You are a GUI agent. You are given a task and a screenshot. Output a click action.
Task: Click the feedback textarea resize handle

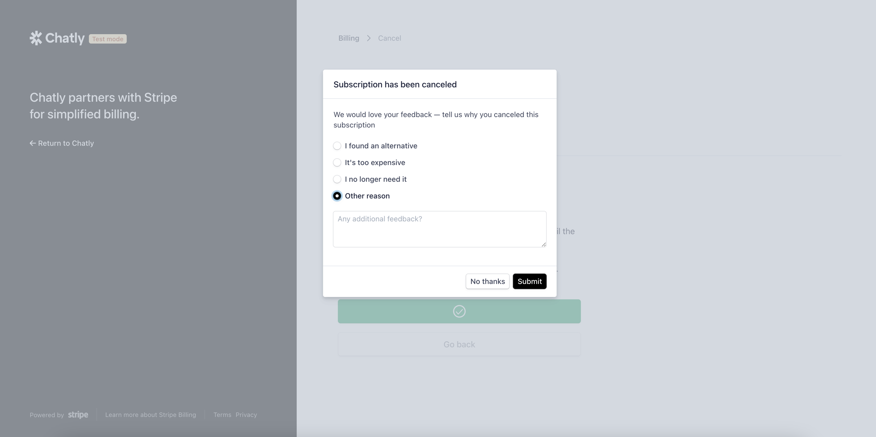pos(544,245)
